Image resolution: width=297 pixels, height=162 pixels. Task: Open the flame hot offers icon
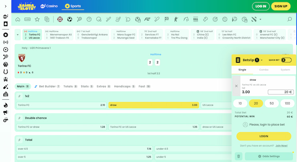click(x=6, y=105)
